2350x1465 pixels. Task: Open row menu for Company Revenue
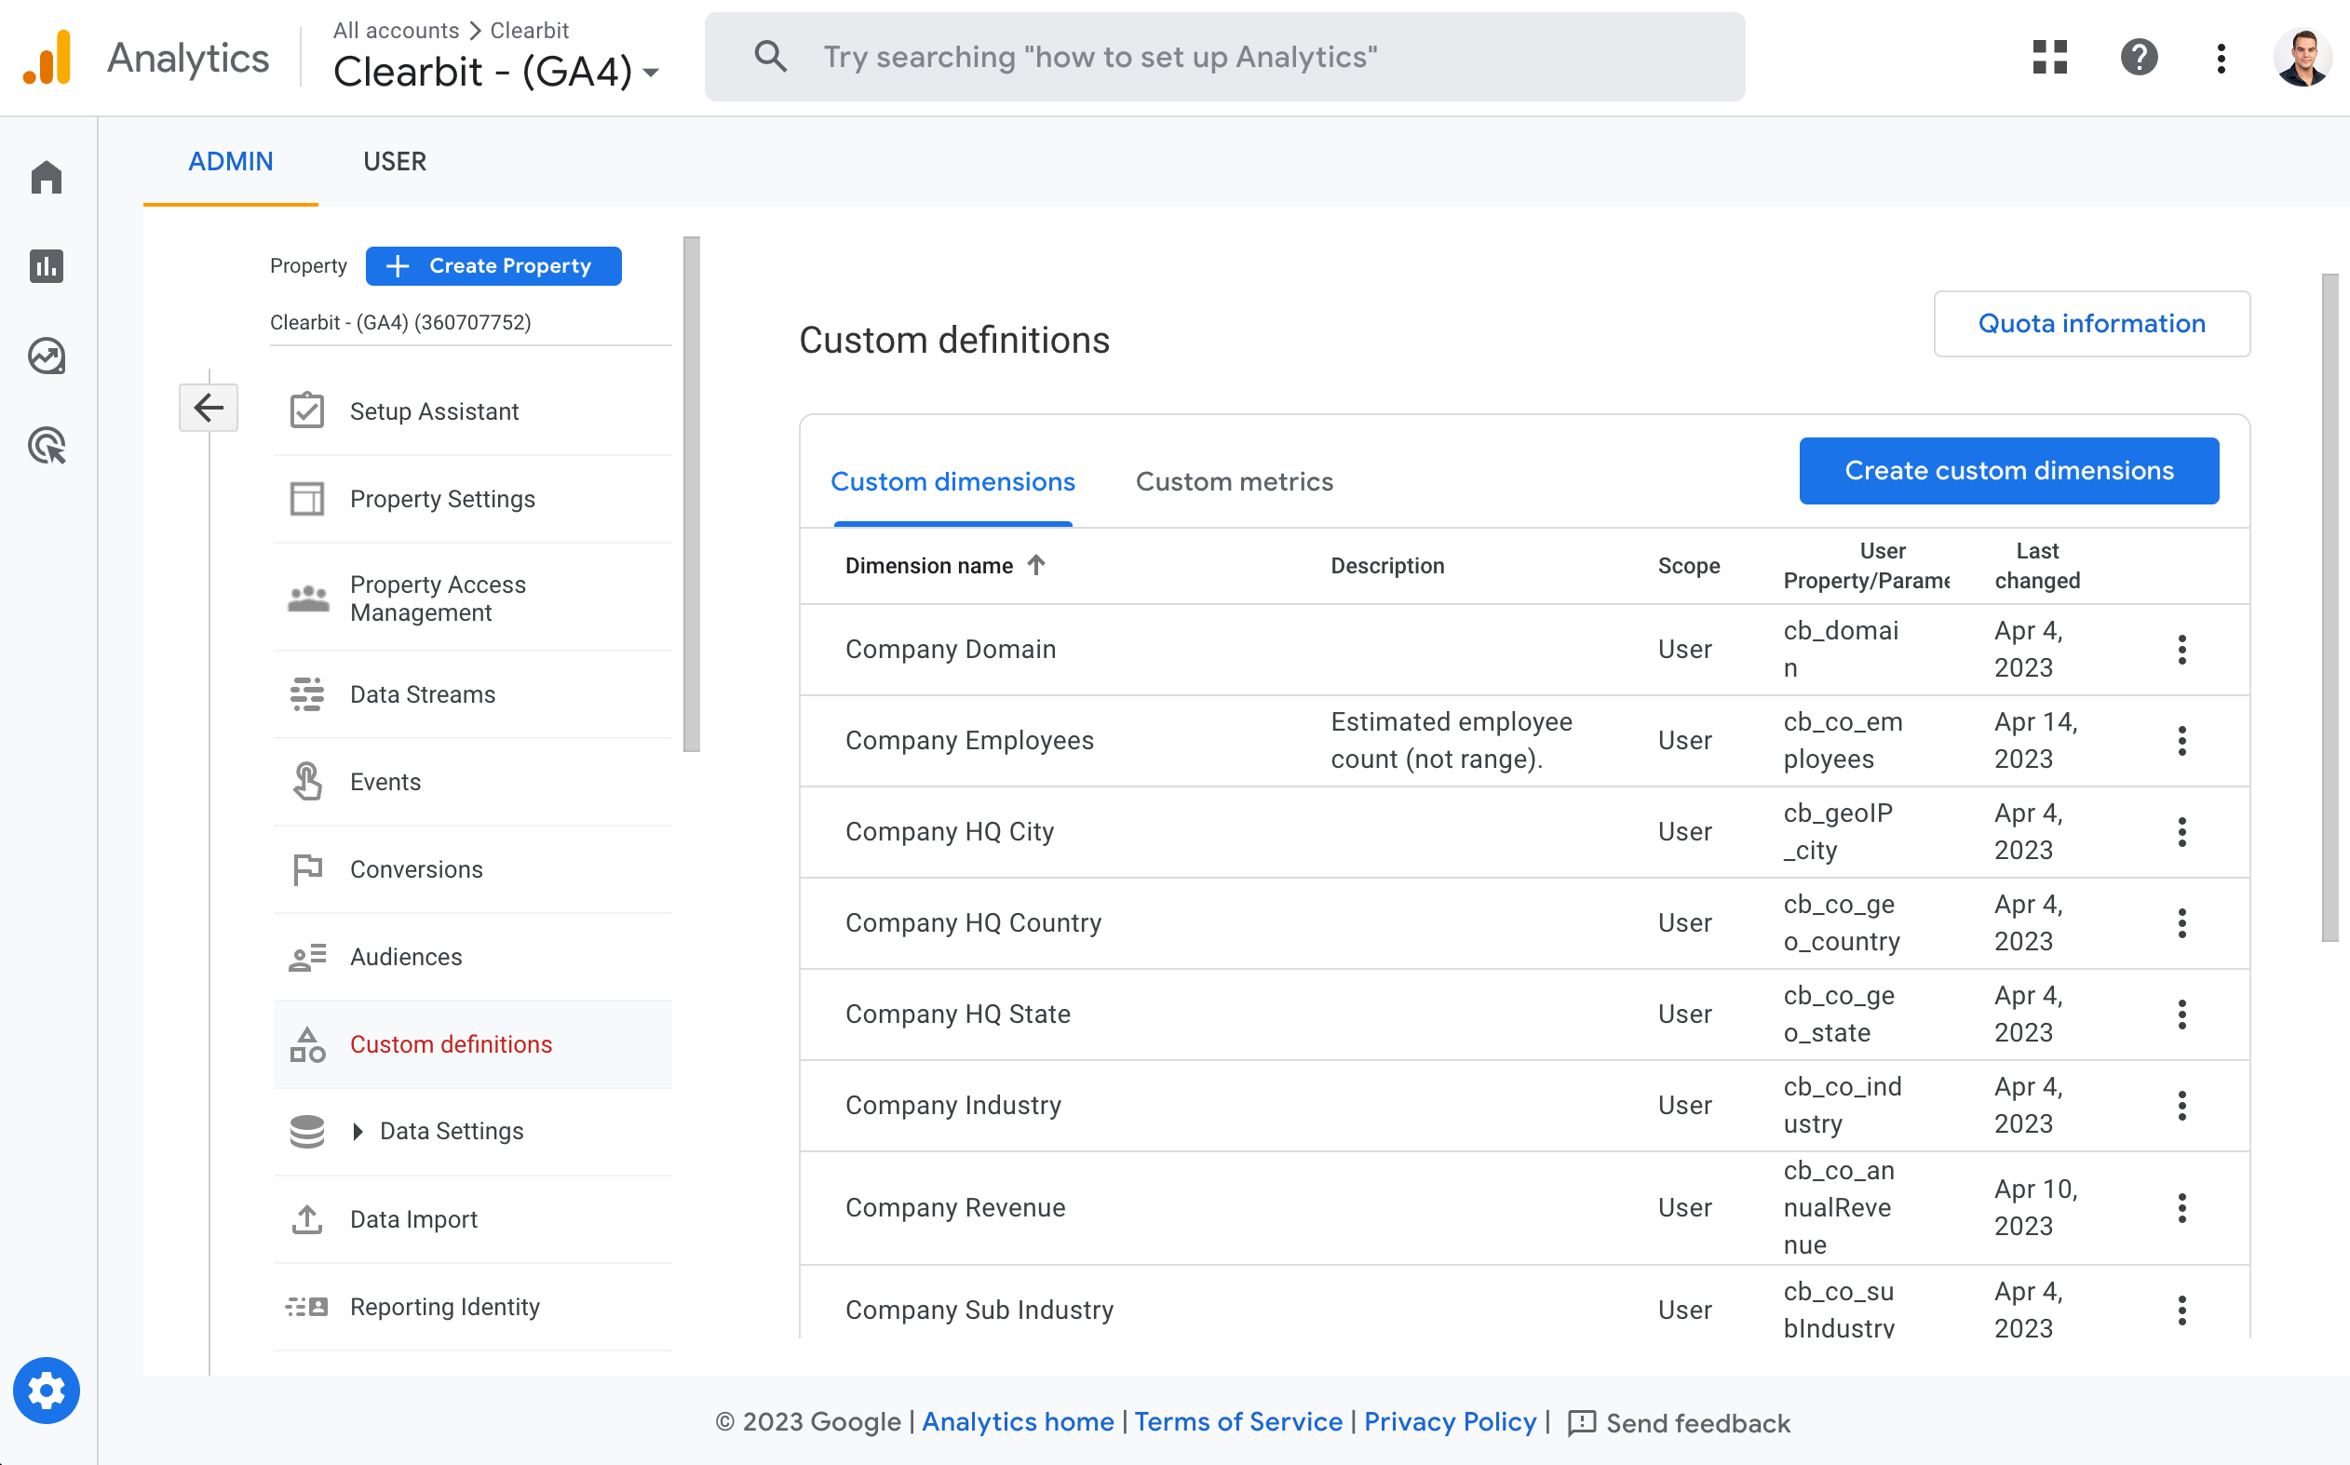(x=2182, y=1207)
